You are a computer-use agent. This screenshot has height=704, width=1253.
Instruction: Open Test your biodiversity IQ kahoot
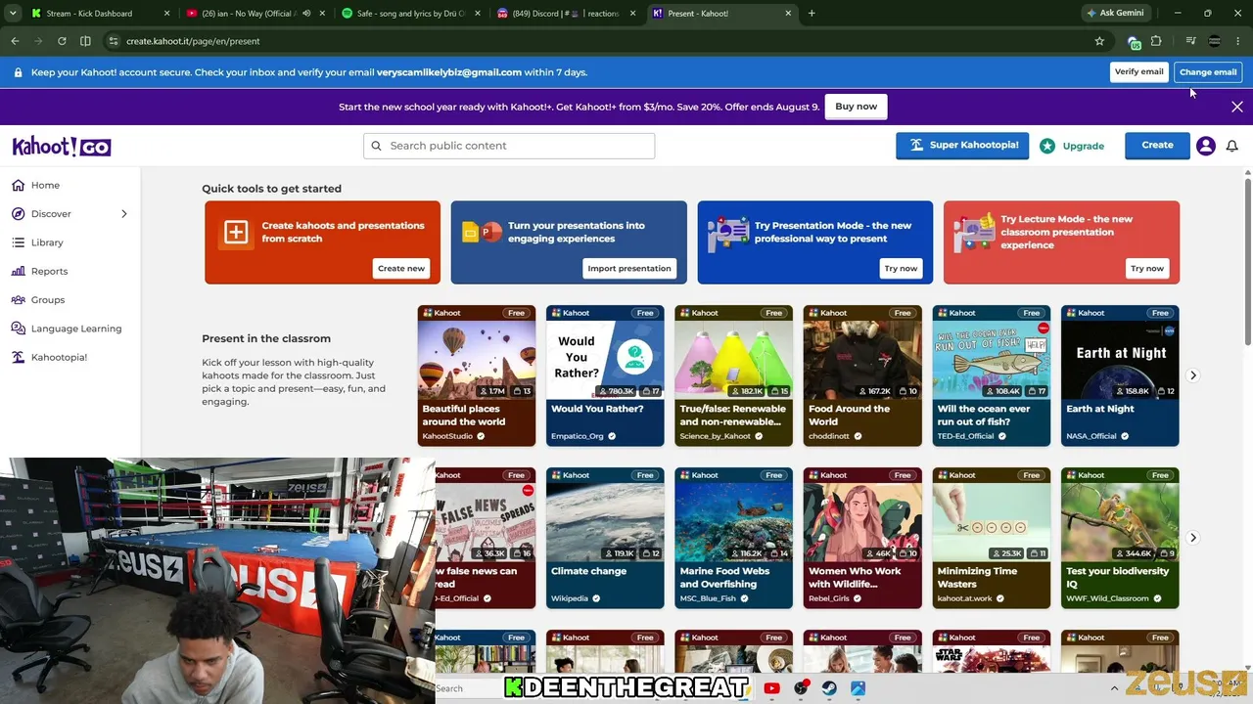(x=1120, y=538)
